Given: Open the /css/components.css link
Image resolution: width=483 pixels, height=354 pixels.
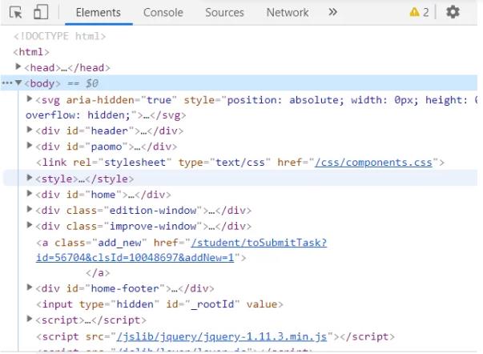Looking at the screenshot, I should 373,163.
